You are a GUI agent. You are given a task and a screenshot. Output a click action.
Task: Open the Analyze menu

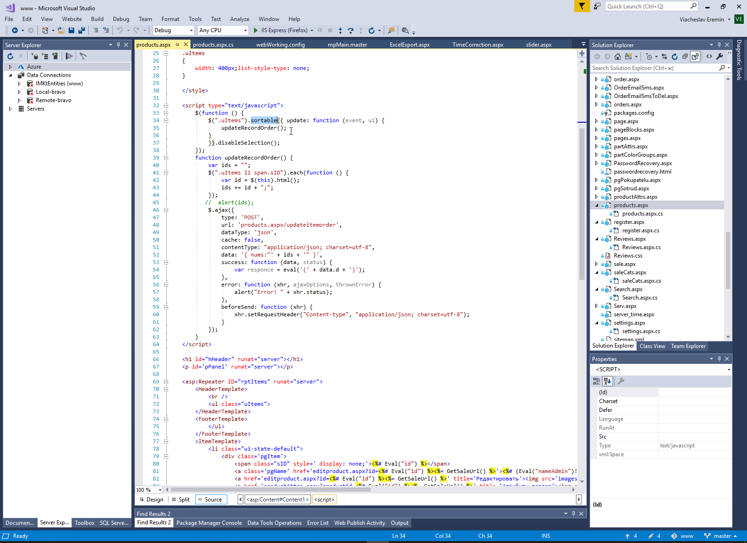pos(240,19)
